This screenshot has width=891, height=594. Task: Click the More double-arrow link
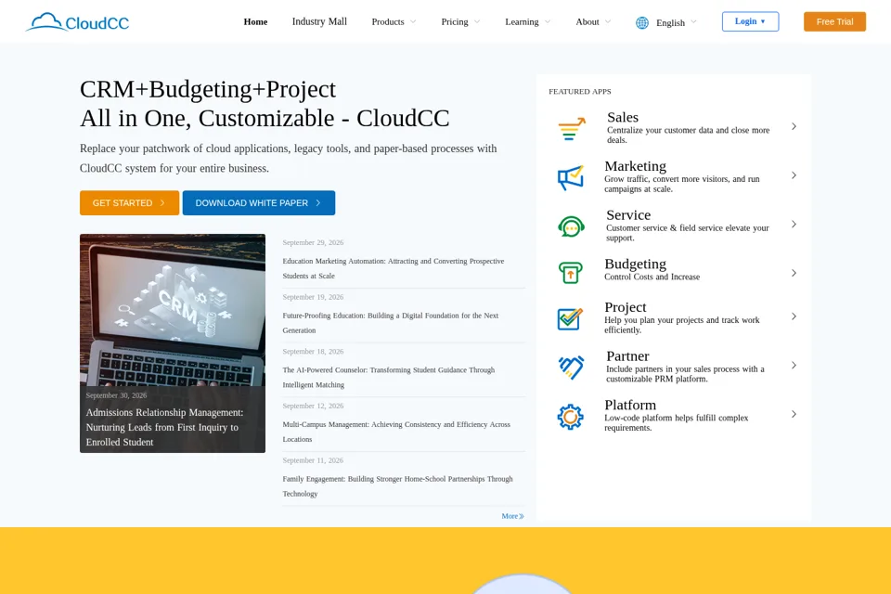[512, 516]
